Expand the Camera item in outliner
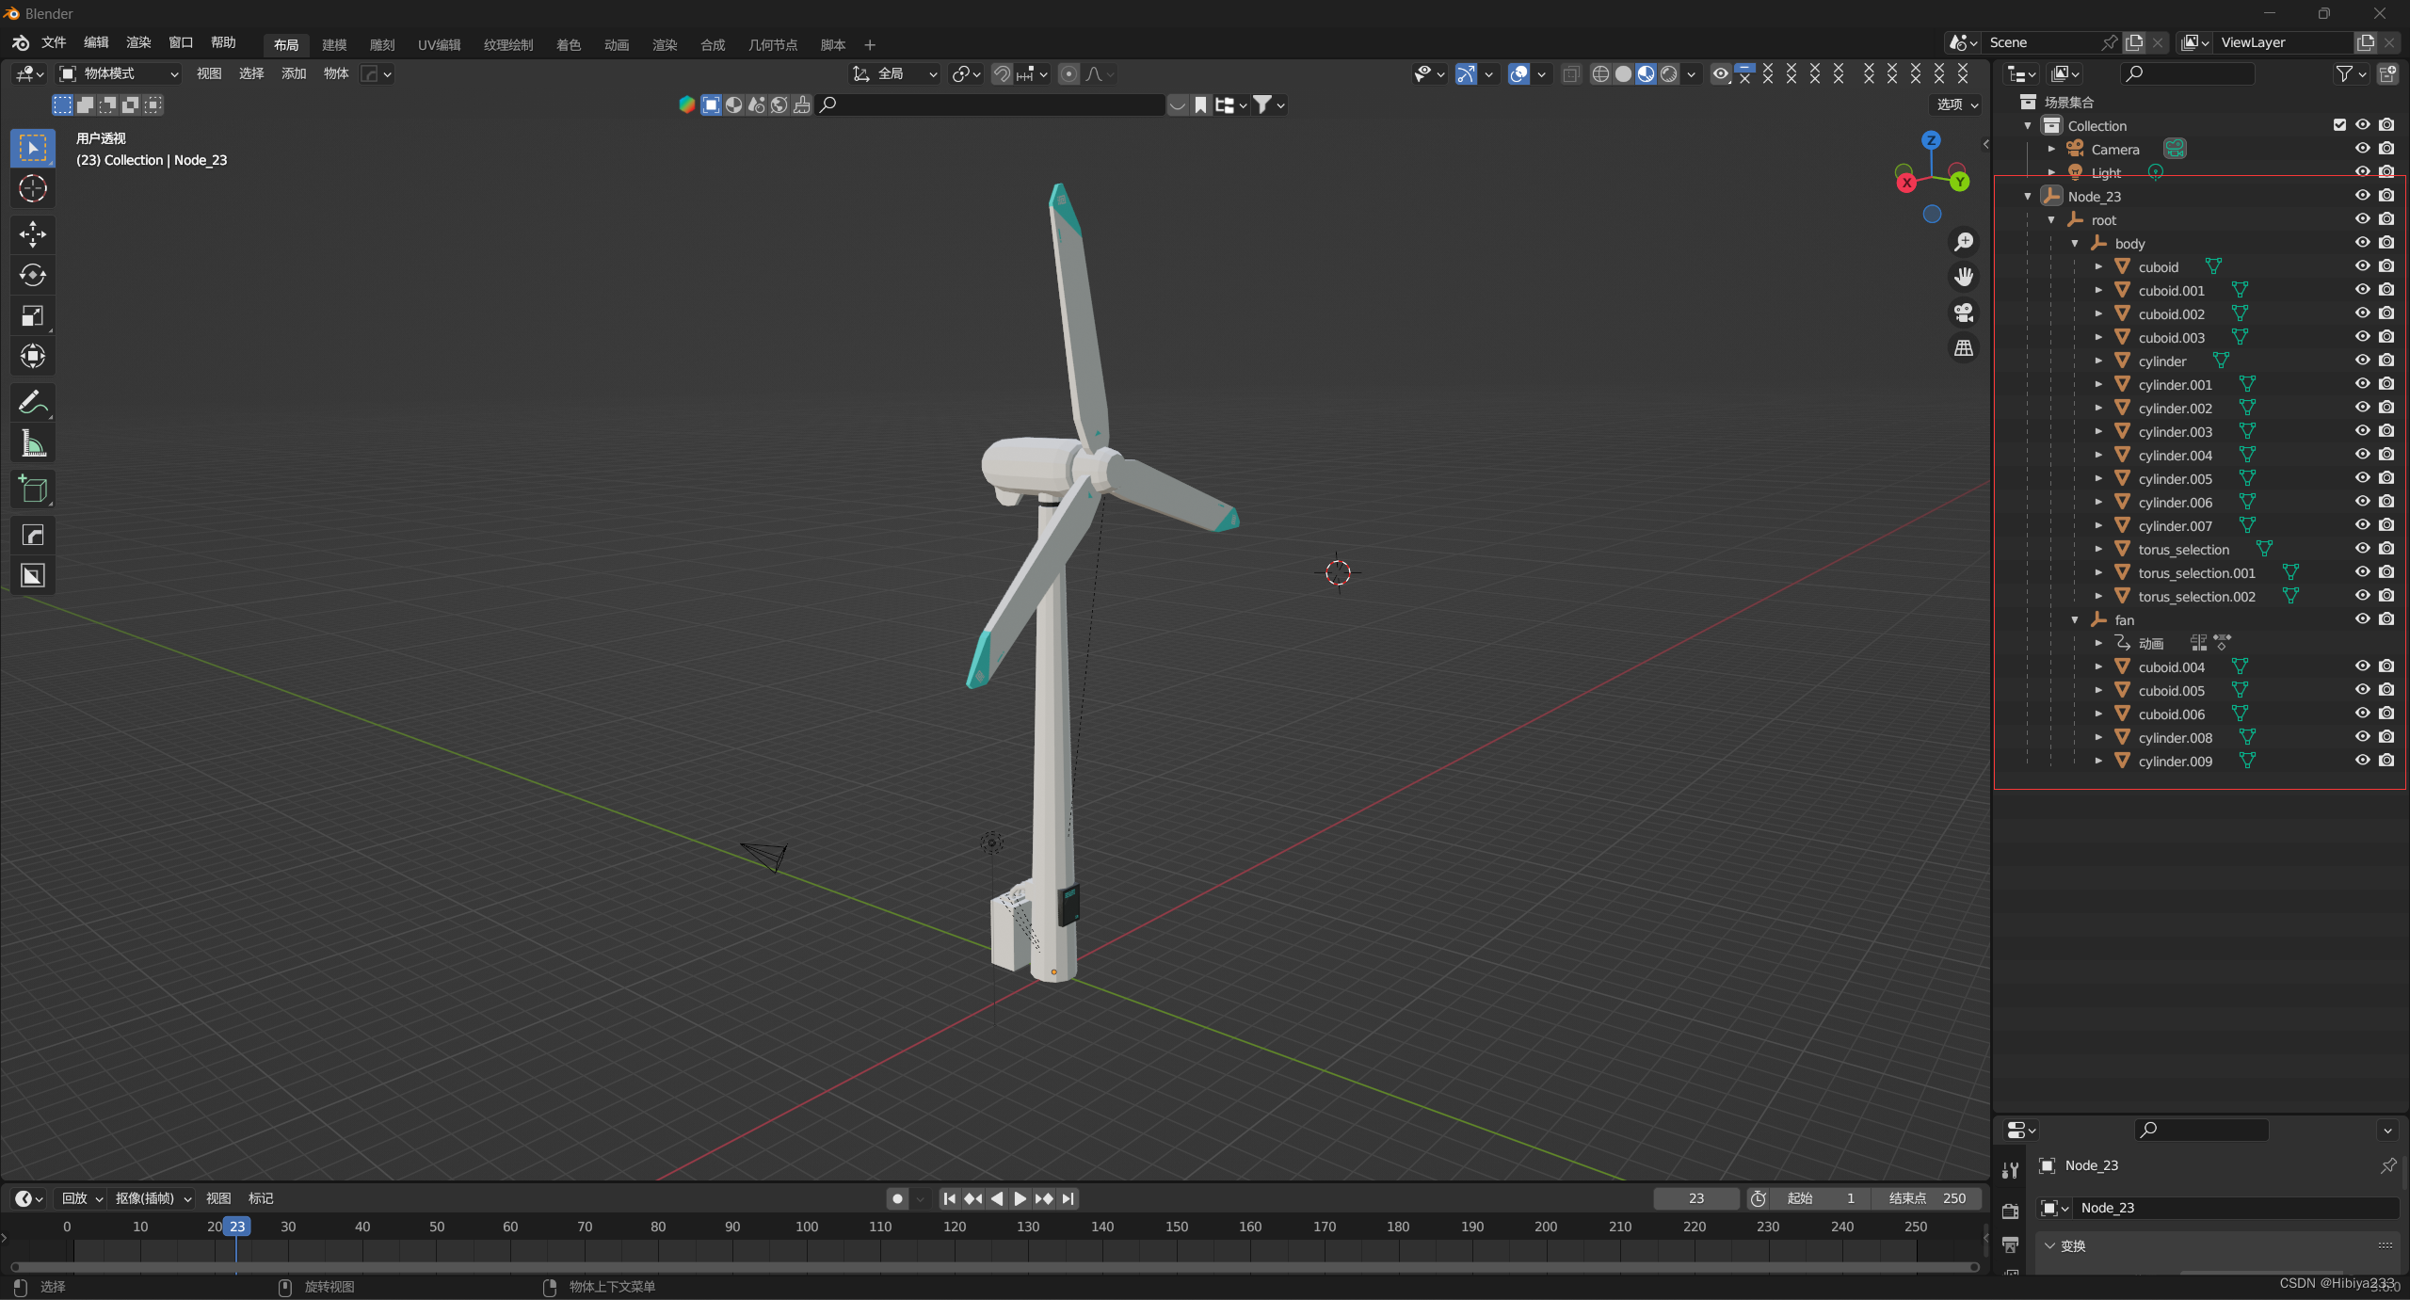The image size is (2410, 1300). [2051, 150]
